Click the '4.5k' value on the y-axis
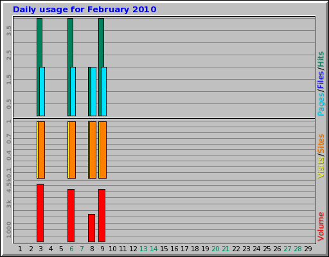This screenshot has height=257, width=329. 9,186
